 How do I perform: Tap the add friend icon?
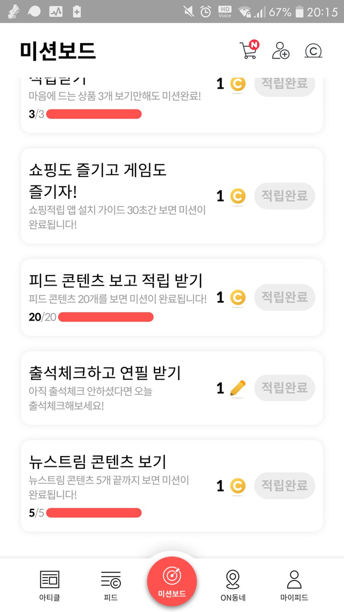pyautogui.click(x=281, y=50)
